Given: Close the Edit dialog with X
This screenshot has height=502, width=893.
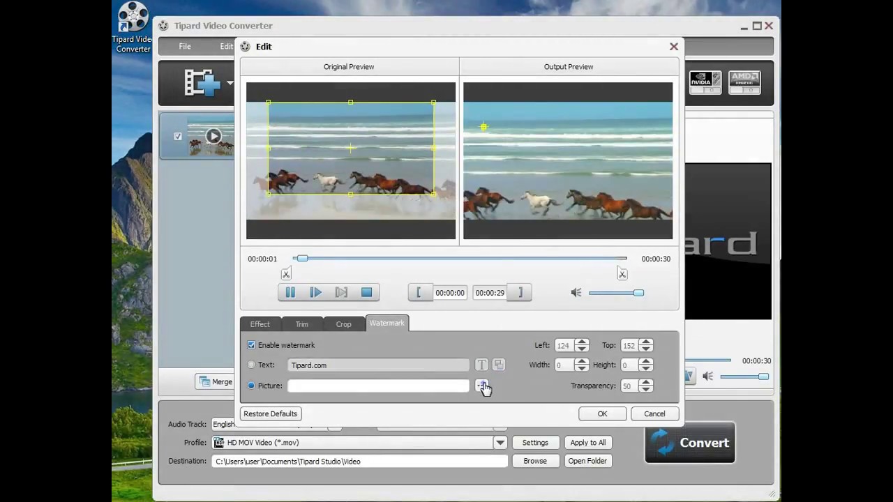Looking at the screenshot, I should tap(674, 47).
